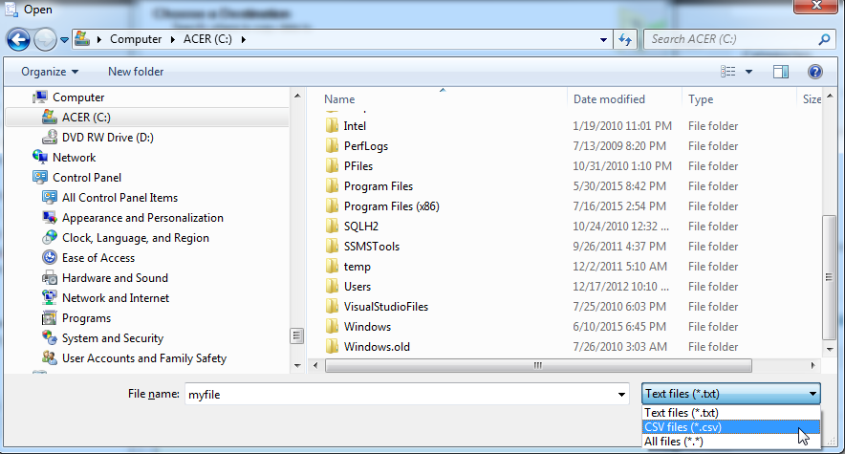Select Computer in the navigation tree
This screenshot has width=845, height=454.
point(78,97)
